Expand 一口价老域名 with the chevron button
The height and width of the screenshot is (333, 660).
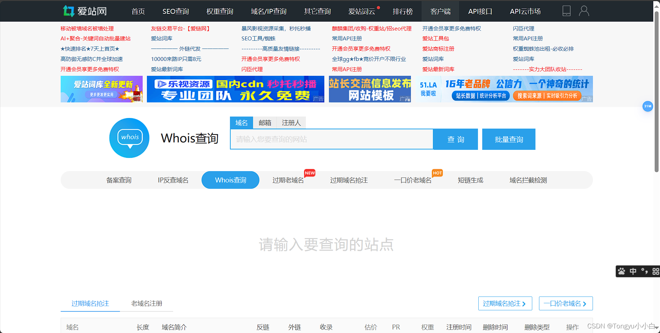(x=566, y=303)
